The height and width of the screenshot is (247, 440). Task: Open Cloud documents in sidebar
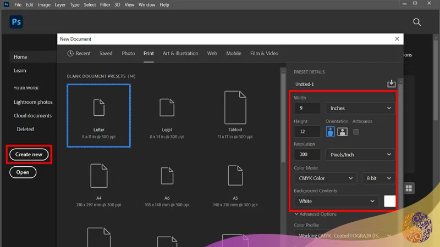(x=32, y=115)
